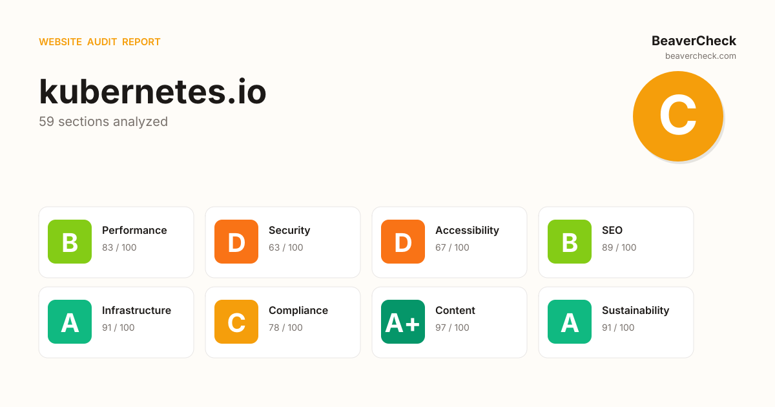
Task: Select the kubernetes.io domain heading
Action: [x=152, y=92]
